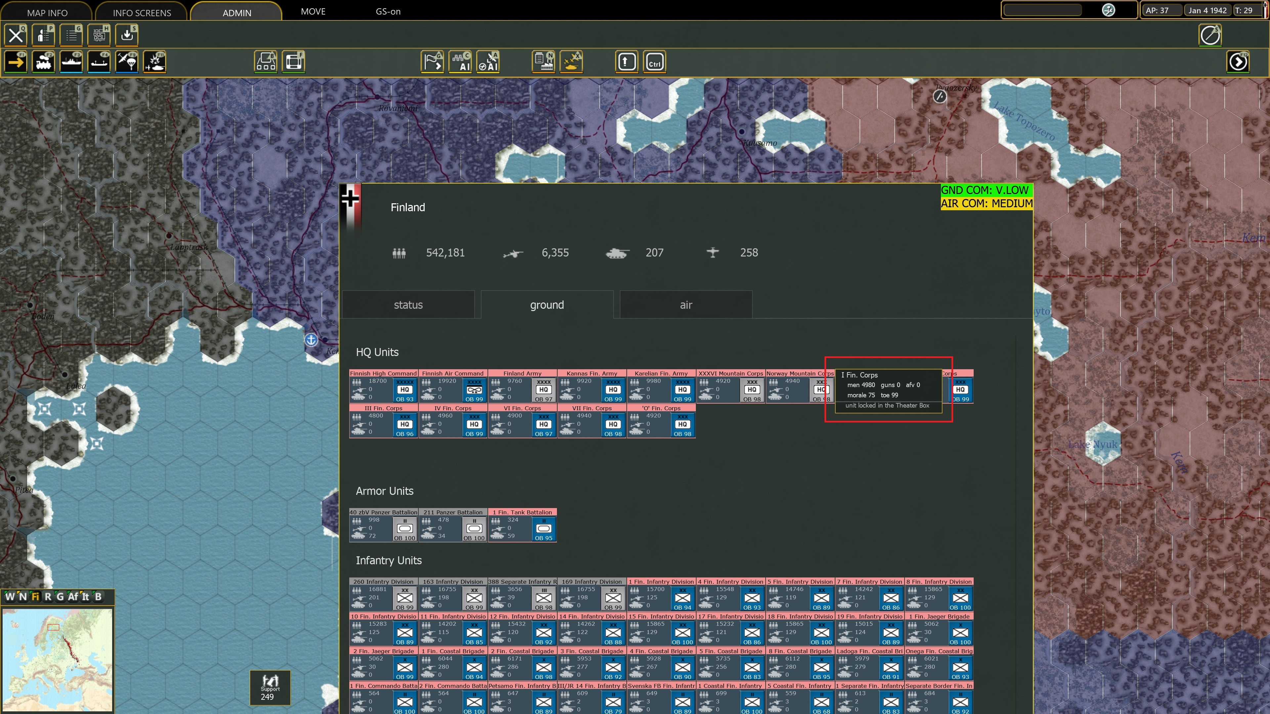Open the INFO SCREENS tab
This screenshot has width=1270, height=714.
[142, 12]
